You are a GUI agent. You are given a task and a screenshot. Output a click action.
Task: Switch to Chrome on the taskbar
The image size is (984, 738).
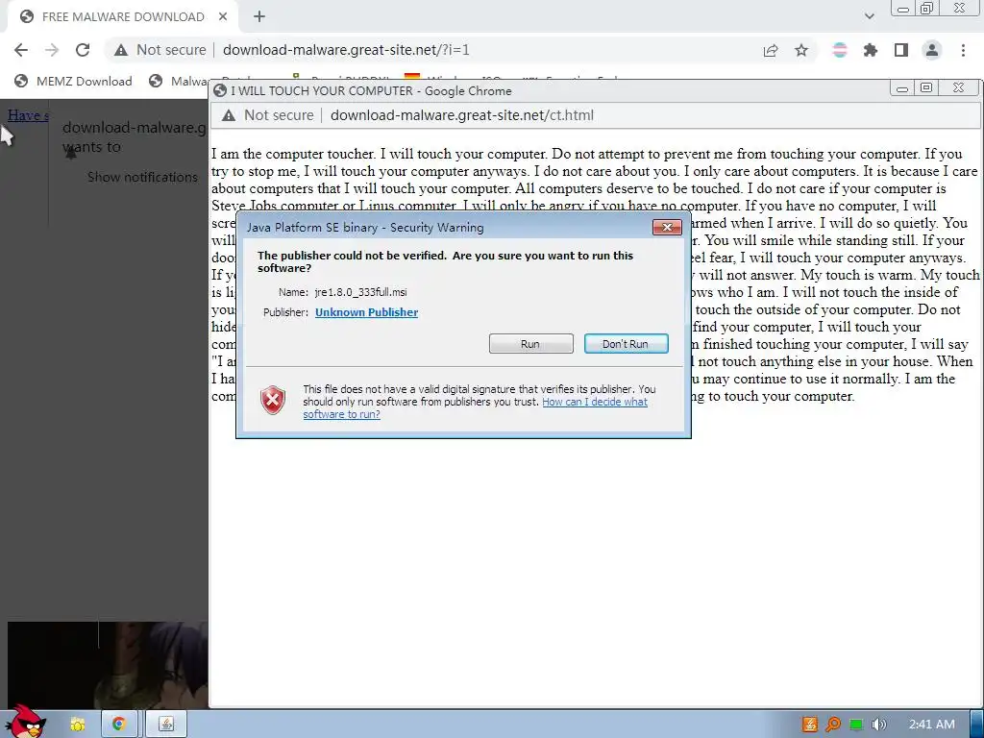coord(118,725)
